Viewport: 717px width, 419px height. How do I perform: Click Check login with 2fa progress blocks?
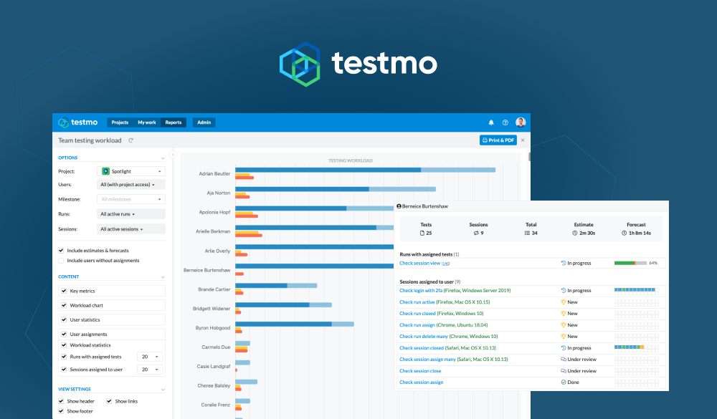(637, 291)
